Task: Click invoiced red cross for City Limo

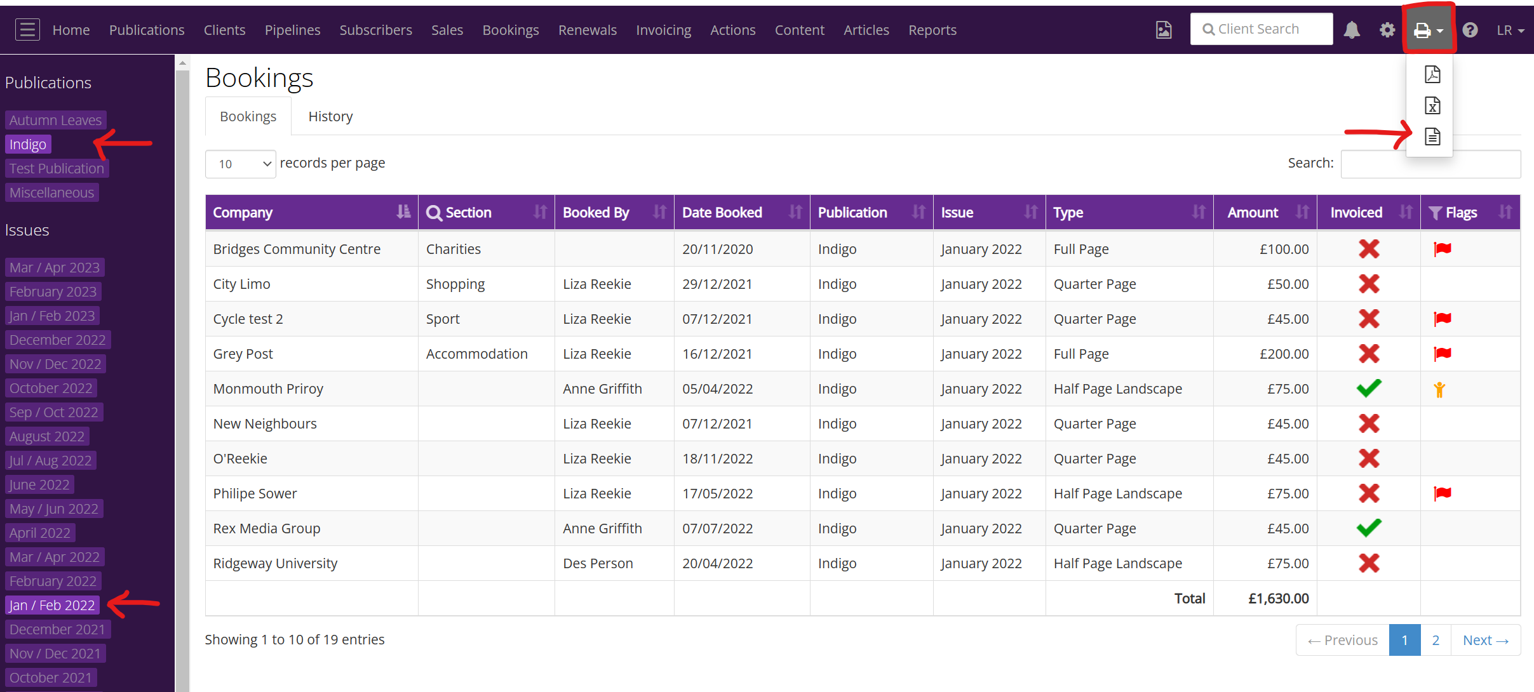Action: pos(1369,284)
